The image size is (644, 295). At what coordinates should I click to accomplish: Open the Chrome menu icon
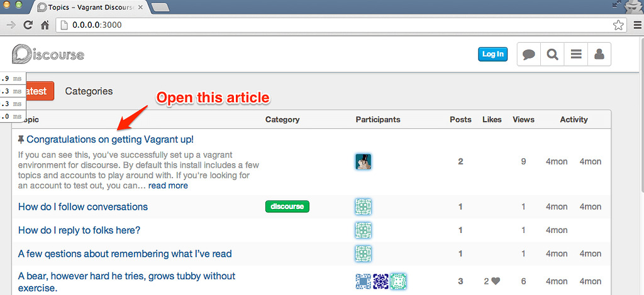click(636, 25)
